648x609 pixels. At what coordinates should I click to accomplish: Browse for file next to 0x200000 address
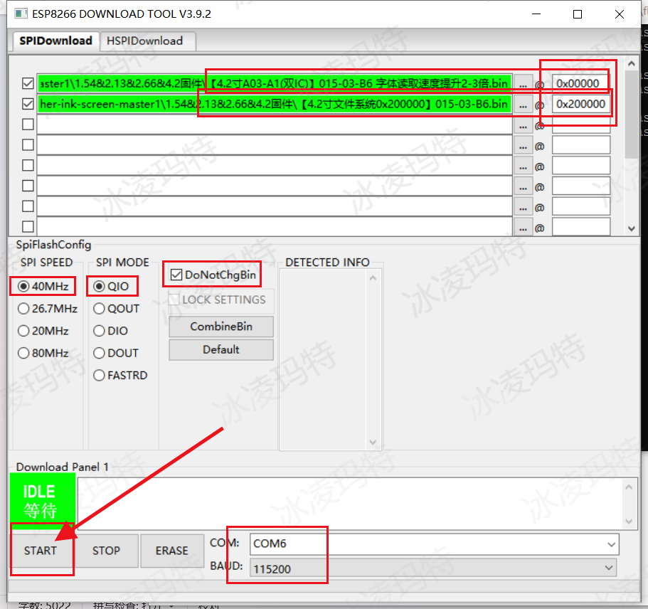pos(524,105)
